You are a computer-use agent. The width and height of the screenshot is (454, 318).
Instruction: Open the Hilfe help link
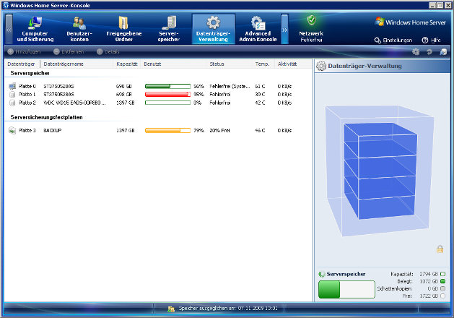tap(432, 40)
